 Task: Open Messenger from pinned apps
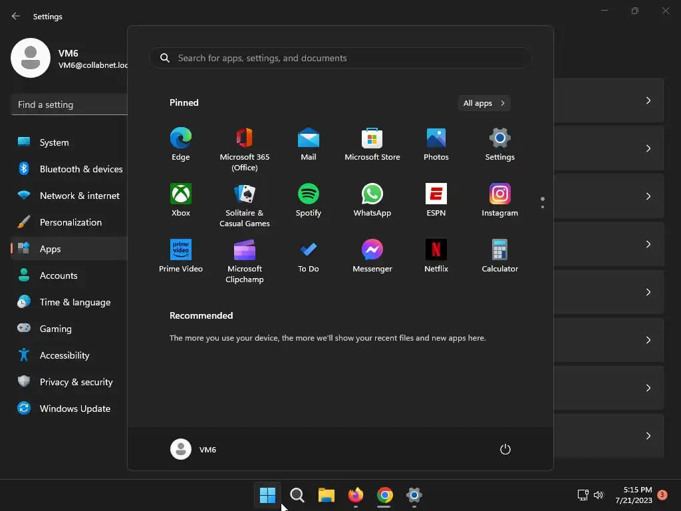coord(372,255)
